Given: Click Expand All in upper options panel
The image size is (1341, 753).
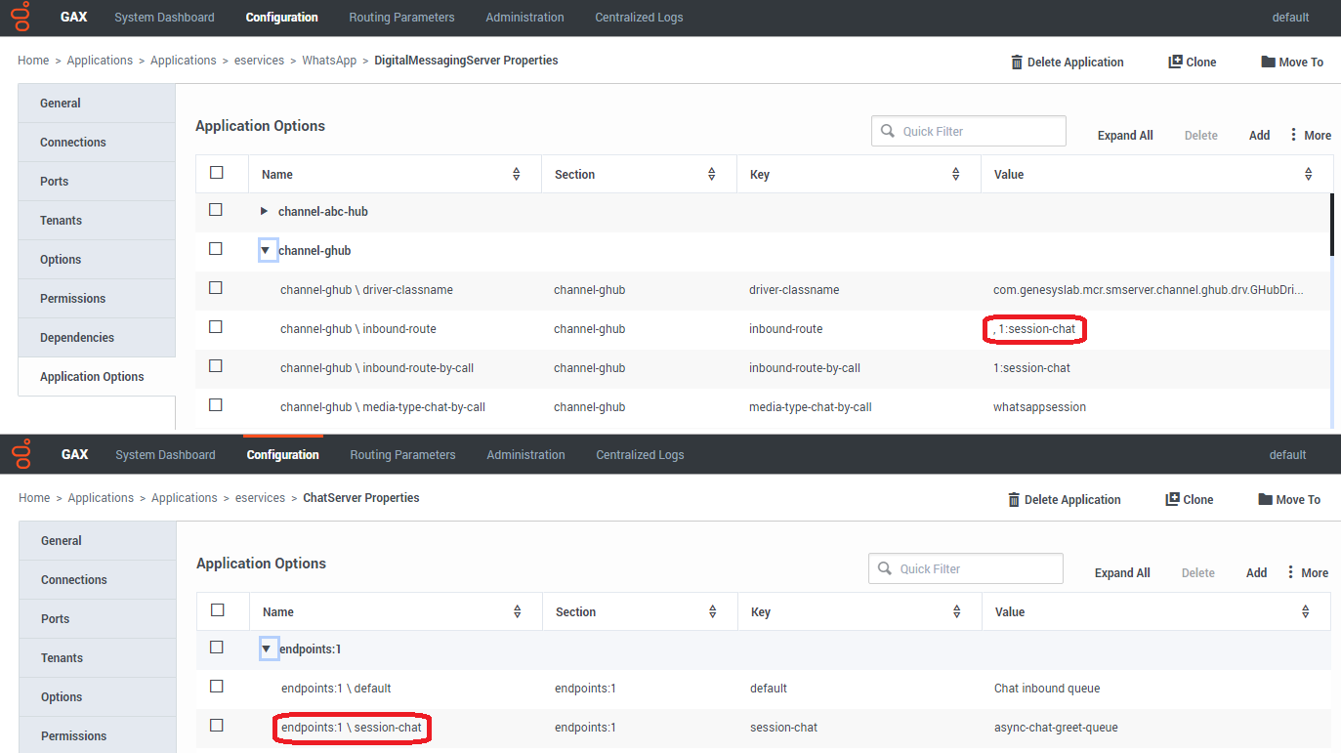Looking at the screenshot, I should (x=1125, y=136).
